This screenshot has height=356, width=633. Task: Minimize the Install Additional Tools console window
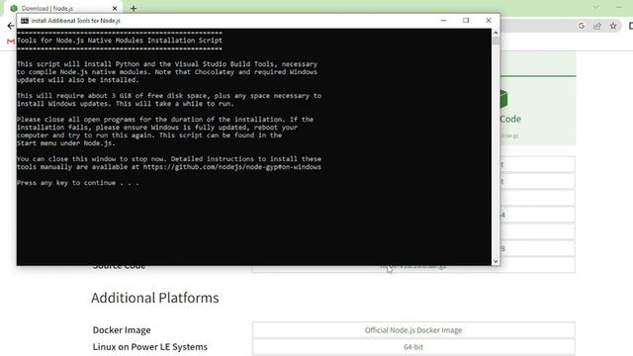[x=443, y=20]
